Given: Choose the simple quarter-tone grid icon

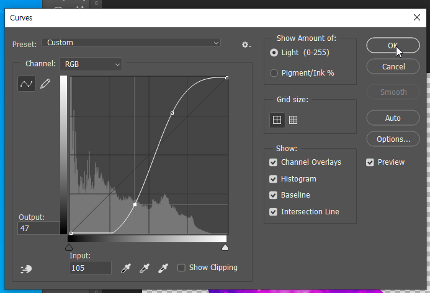Looking at the screenshot, I should (x=277, y=120).
